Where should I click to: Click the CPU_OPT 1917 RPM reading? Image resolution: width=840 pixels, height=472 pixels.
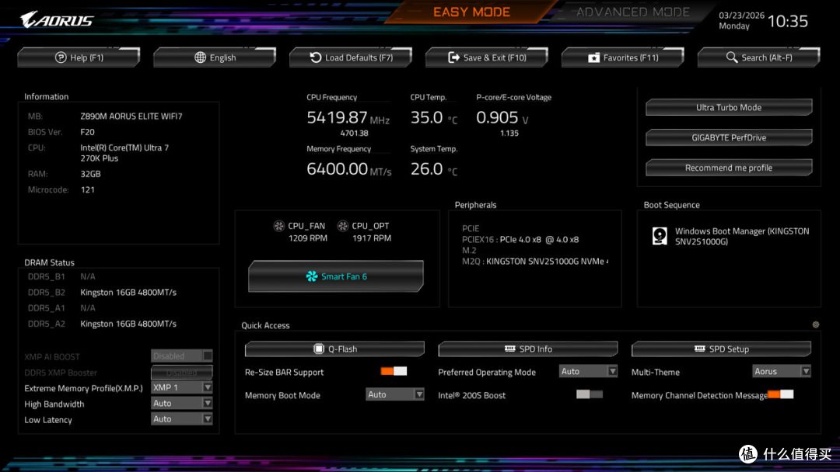tap(371, 238)
